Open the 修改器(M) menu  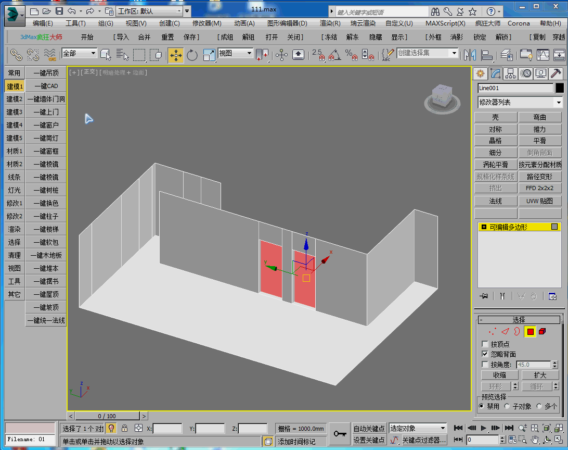pos(207,23)
